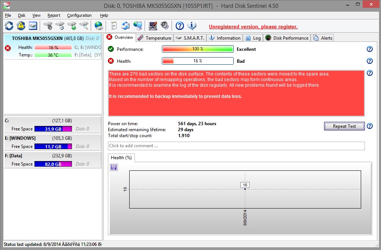Viewport: 381px width, 250px height.
Task: Click the envelope with blue arrows toolbar icon
Action: [x=126, y=26]
